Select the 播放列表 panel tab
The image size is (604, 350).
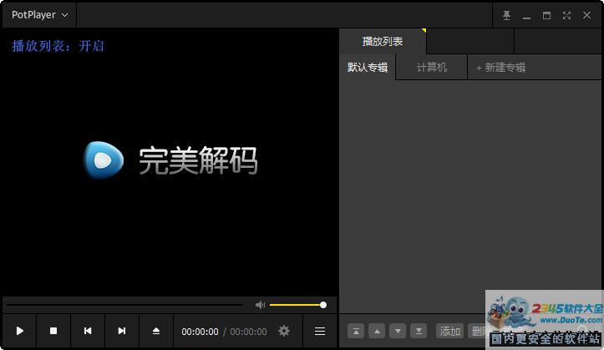pyautogui.click(x=383, y=41)
